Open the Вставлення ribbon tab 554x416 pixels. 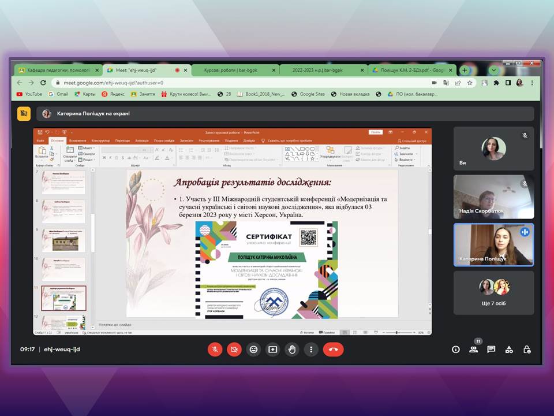[x=78, y=141]
